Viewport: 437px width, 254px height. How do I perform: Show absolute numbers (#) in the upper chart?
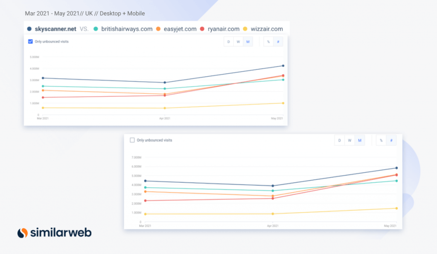pos(278,42)
